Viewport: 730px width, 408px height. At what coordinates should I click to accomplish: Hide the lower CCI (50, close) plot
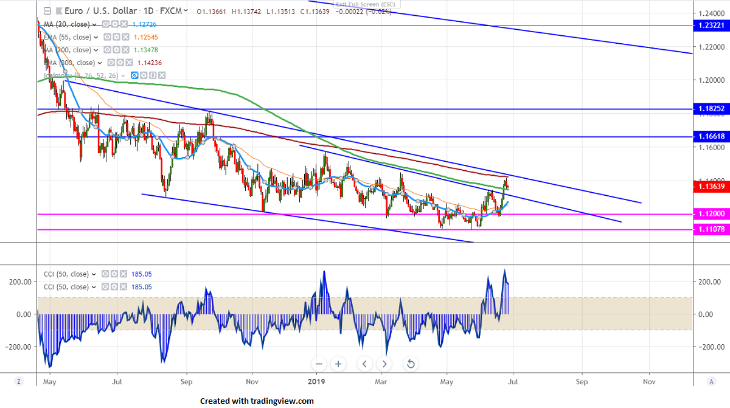tap(105, 287)
